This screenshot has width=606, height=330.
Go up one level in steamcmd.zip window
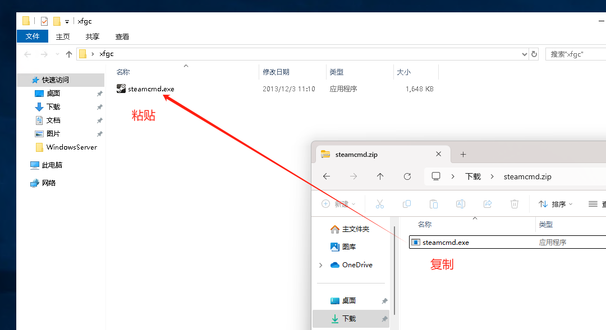tap(380, 176)
